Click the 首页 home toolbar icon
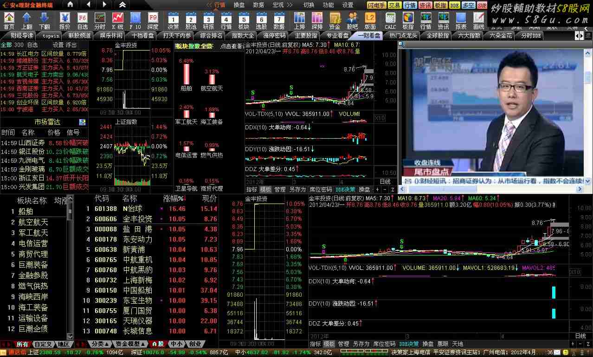The width and height of the screenshot is (593, 357). point(9,20)
